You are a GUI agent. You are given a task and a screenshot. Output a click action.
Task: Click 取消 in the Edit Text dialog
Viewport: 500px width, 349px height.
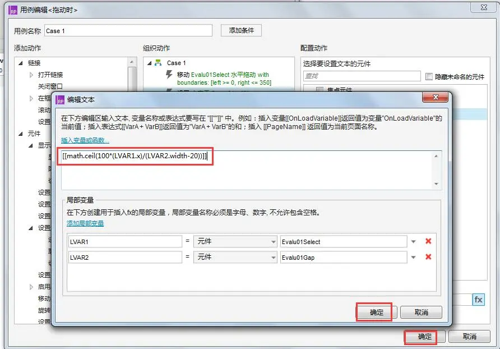click(x=421, y=312)
